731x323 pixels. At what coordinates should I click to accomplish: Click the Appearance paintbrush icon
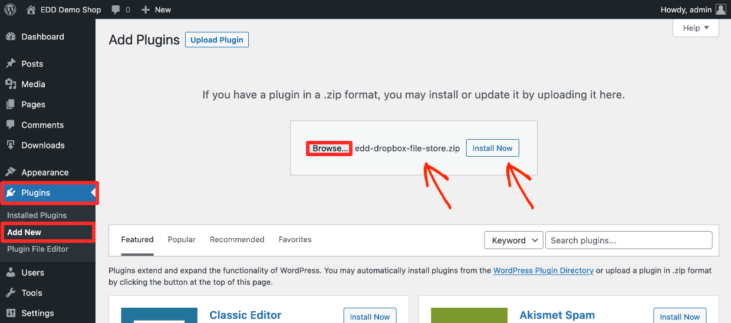click(x=11, y=172)
